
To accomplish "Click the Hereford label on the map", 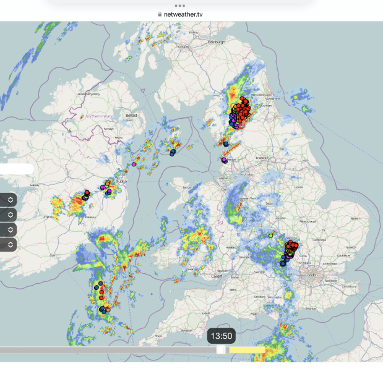I will point(231,247).
